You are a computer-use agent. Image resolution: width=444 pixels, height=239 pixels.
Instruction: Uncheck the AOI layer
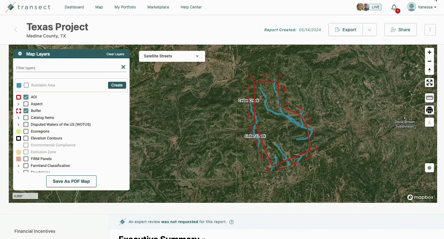pyautogui.click(x=26, y=97)
